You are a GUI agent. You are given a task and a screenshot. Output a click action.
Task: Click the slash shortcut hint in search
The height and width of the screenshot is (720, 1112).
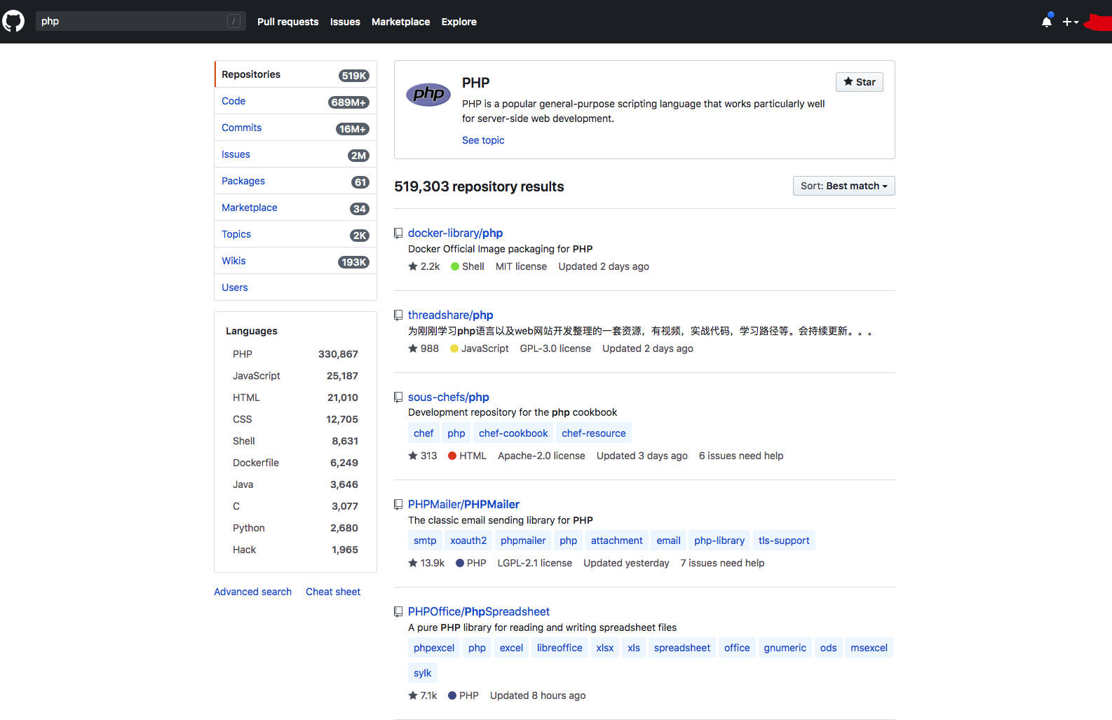pos(234,21)
